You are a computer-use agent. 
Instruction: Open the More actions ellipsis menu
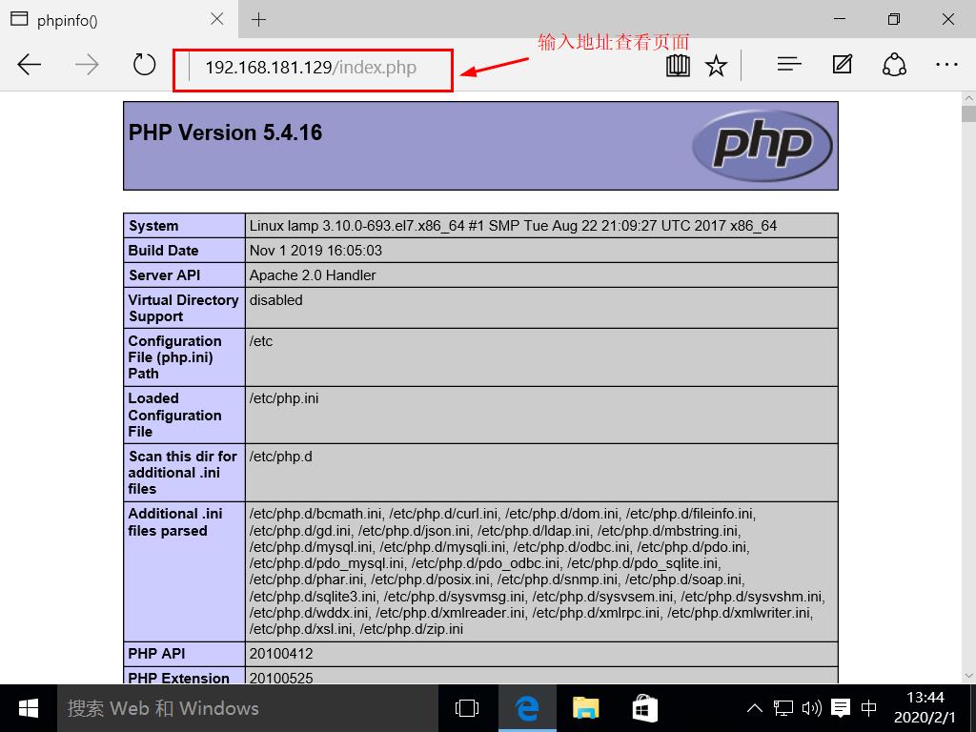(x=946, y=64)
